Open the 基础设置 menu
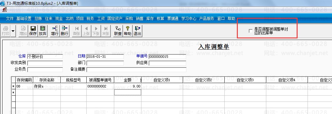Screen dimensions: 332x114 [x=24, y=19]
